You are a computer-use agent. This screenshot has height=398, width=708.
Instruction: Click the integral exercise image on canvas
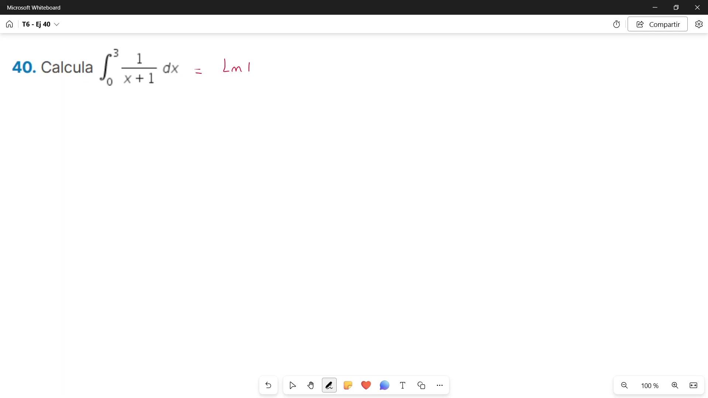coord(96,67)
